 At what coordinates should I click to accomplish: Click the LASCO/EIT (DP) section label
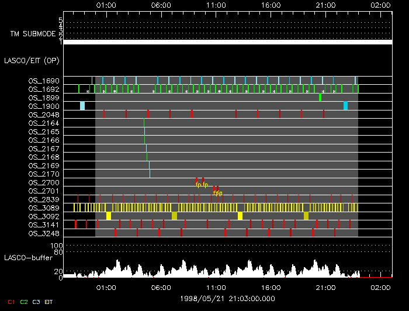[31, 60]
